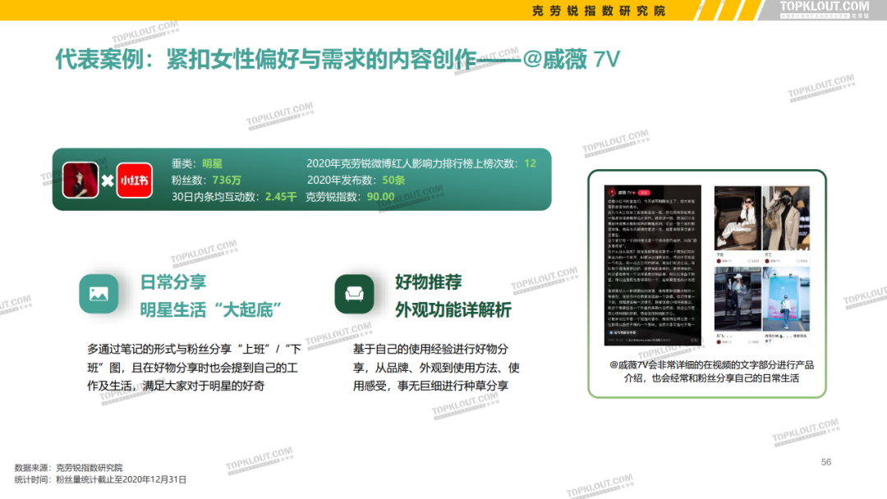
Task: Click the 2020年发布数 50条 text
Action: [x=356, y=181]
